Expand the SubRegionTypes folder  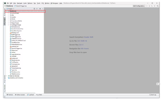[8, 25]
